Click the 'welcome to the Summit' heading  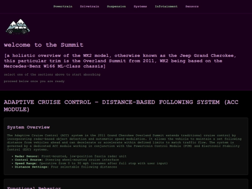(x=43, y=45)
